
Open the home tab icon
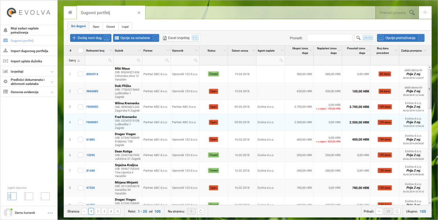70,12
